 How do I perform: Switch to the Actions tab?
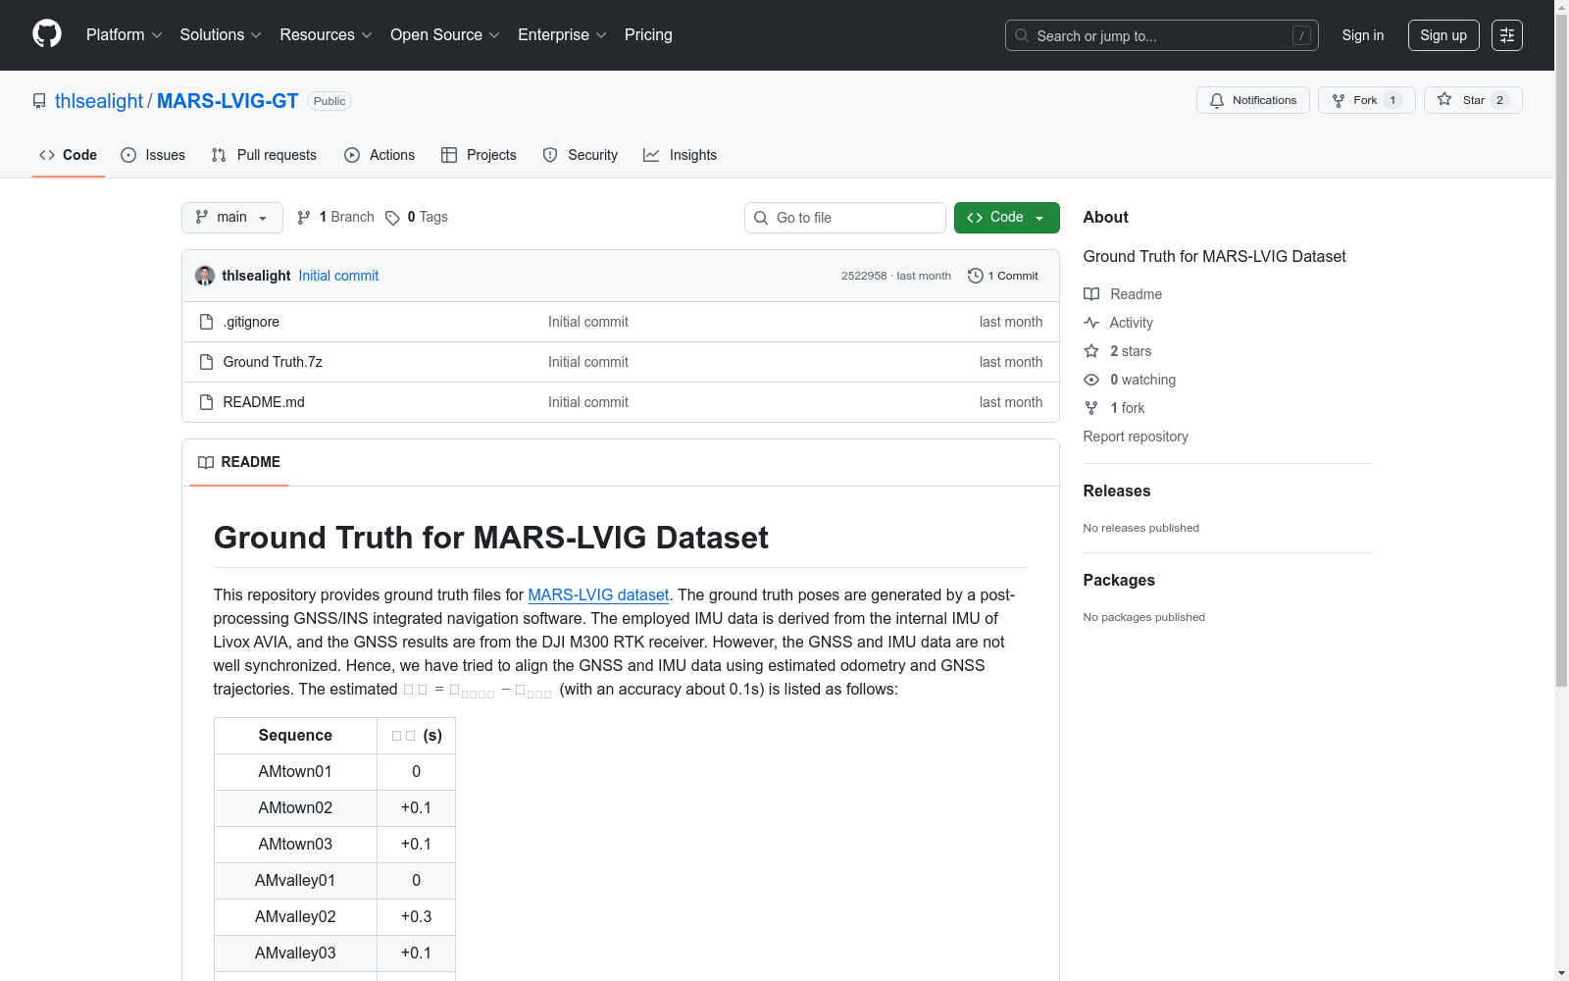pyautogui.click(x=380, y=155)
